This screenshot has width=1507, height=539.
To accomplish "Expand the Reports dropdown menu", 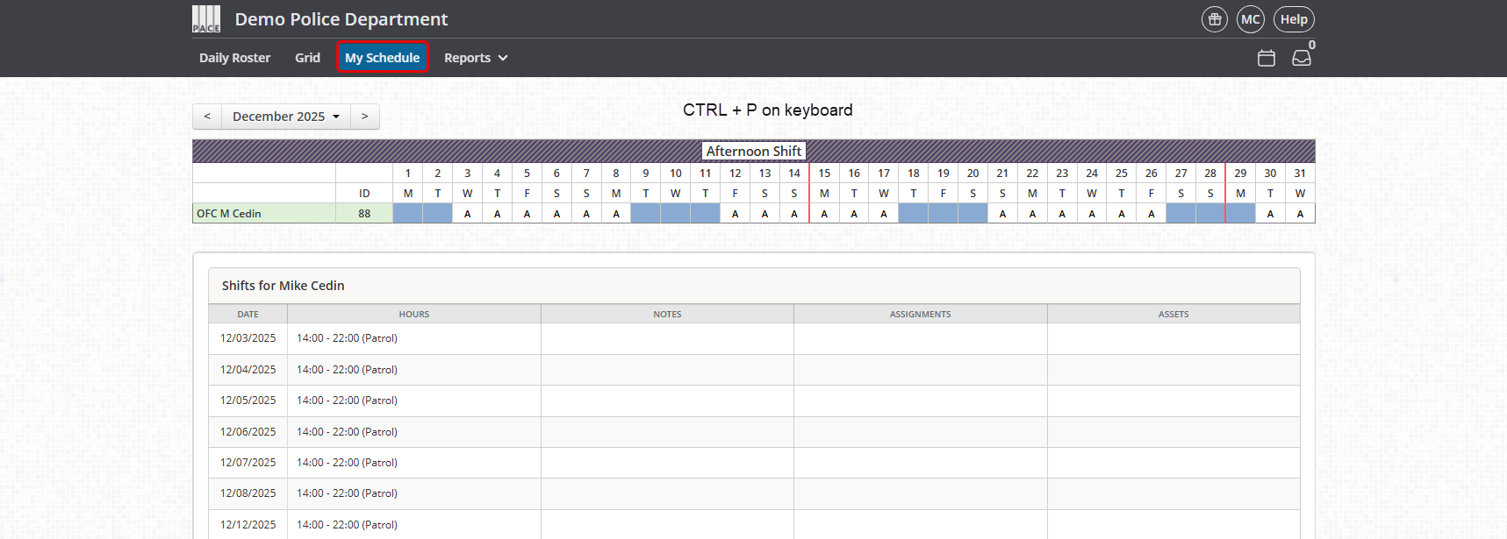I will pos(476,58).
